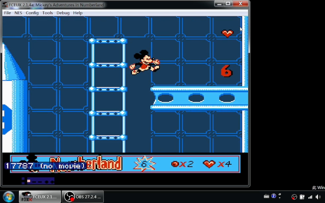Viewport: 325px width, 203px height.
Task: Click the Numberland logo in the HUD
Action: click(86, 164)
